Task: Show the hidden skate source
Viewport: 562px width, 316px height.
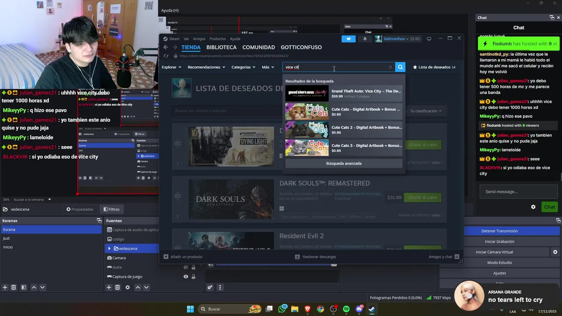Action: click(x=186, y=267)
